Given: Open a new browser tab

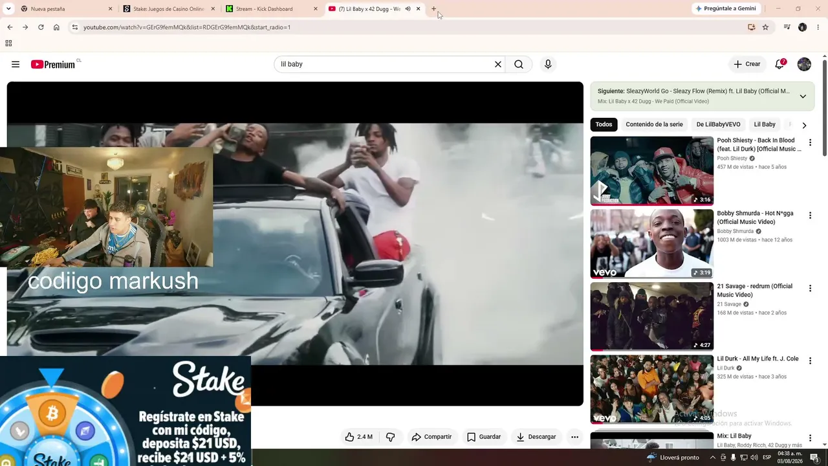Looking at the screenshot, I should 434,9.
